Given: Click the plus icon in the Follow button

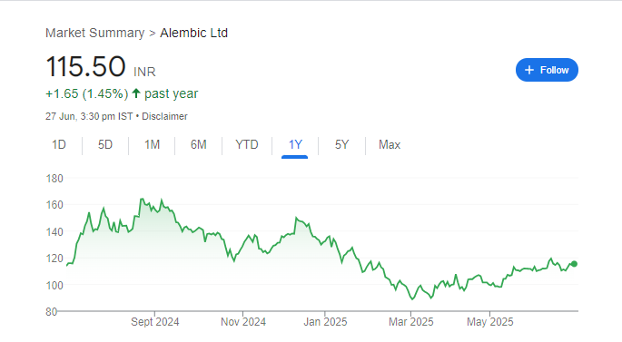Looking at the screenshot, I should tap(529, 70).
